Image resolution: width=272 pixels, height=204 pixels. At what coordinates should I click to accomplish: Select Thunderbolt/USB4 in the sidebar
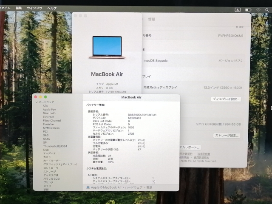point(55,146)
